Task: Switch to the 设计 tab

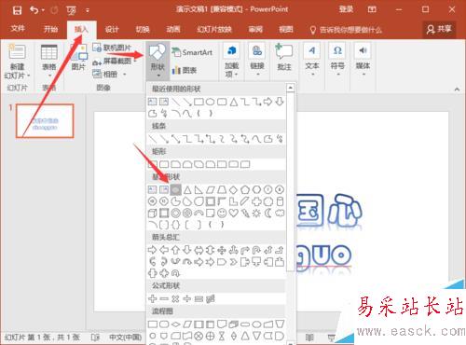Action: pos(112,30)
